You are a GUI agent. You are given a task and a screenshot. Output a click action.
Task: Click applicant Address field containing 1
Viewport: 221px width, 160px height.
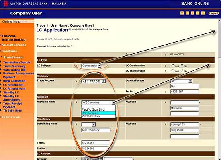(185, 103)
